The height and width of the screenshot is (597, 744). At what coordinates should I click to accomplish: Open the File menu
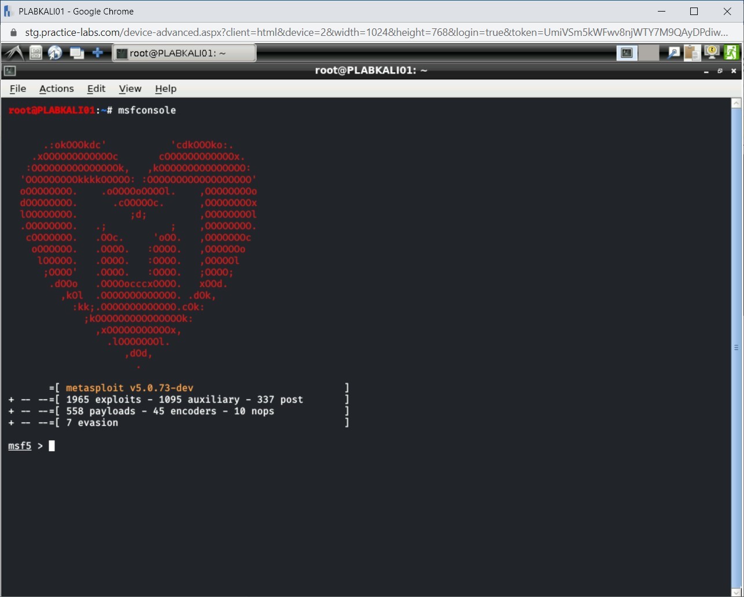17,89
